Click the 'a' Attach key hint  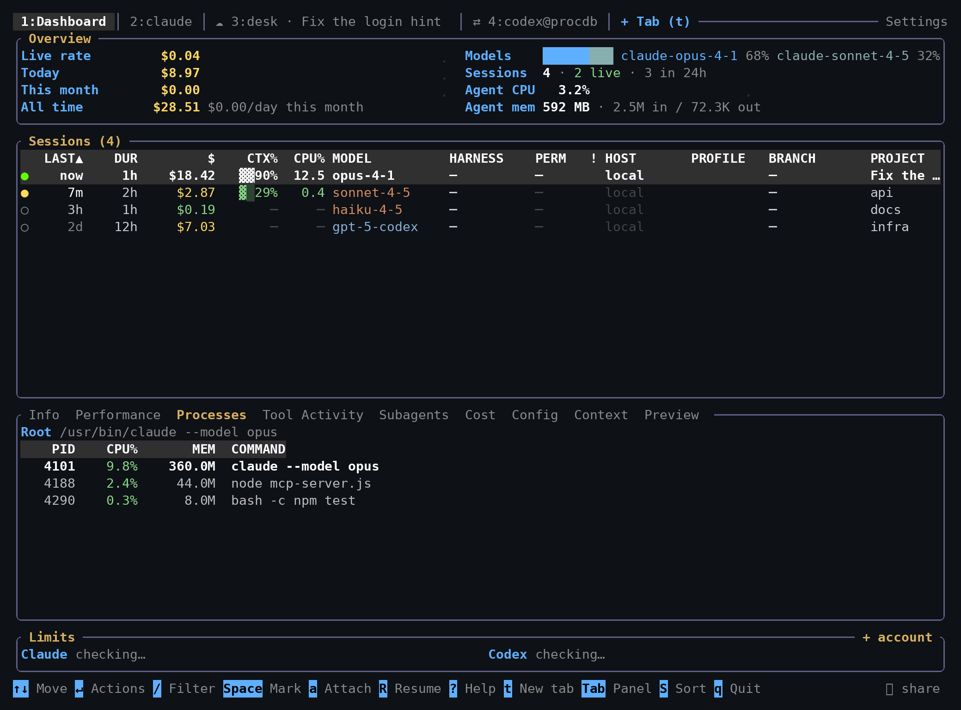[313, 689]
